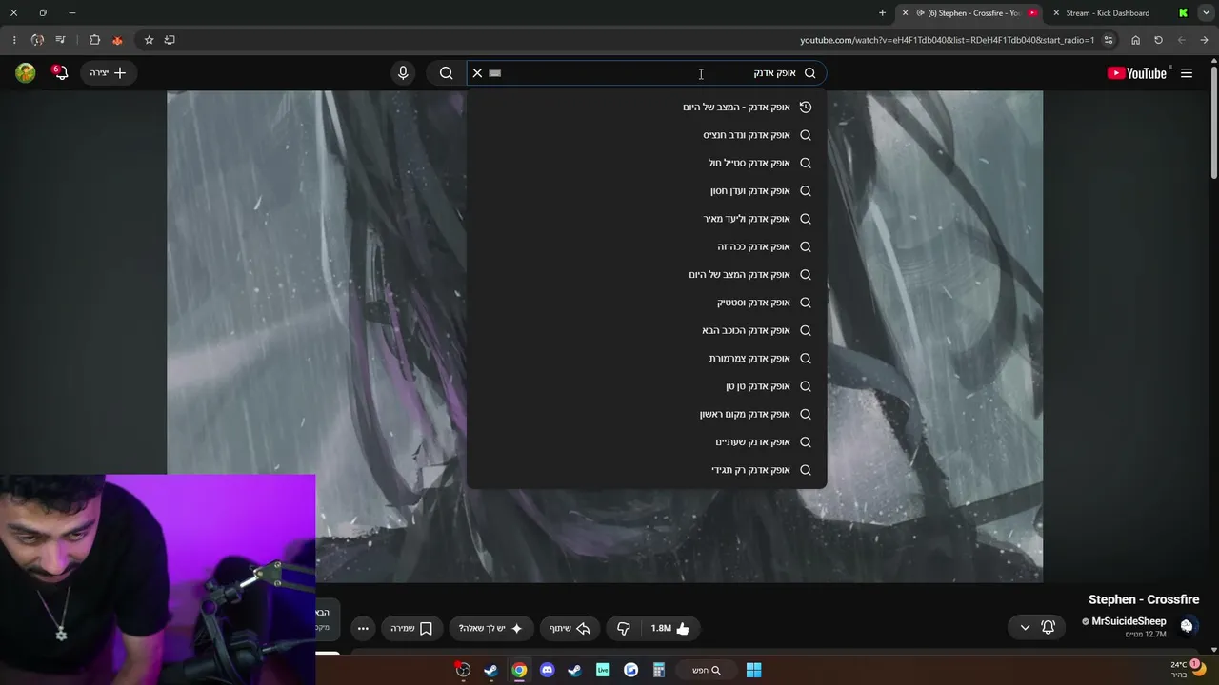Click the YouTube logo
The height and width of the screenshot is (685, 1219).
[x=1137, y=73]
